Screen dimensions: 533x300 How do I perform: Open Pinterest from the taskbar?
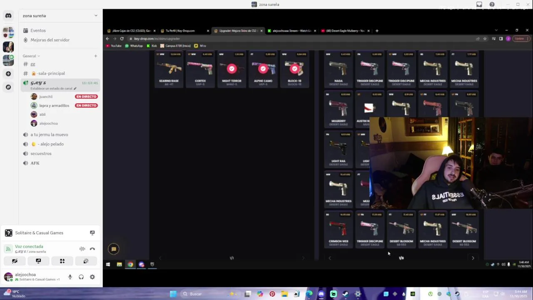pos(272,294)
